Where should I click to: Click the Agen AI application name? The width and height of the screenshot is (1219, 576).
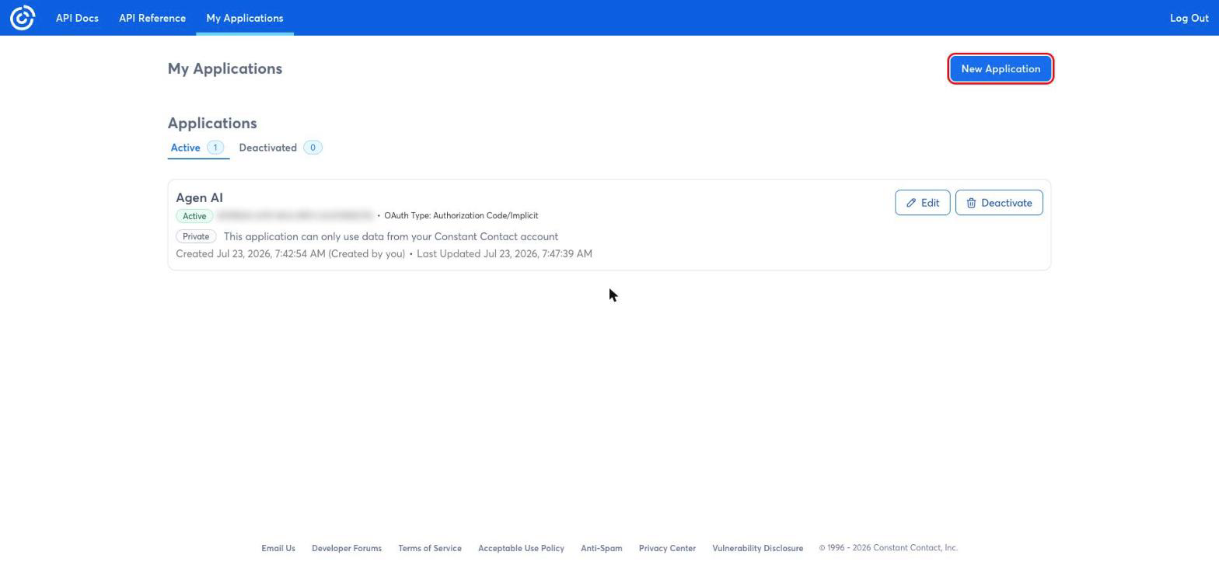tap(199, 197)
